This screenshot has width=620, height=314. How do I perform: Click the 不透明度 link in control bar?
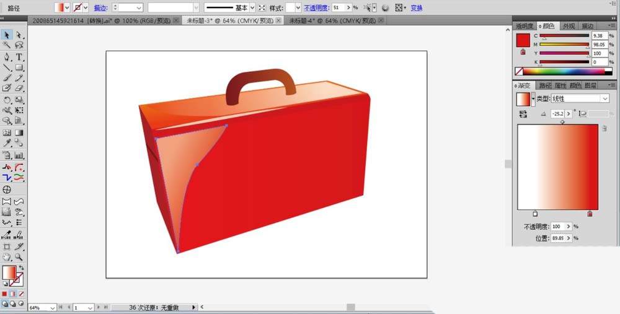point(316,7)
